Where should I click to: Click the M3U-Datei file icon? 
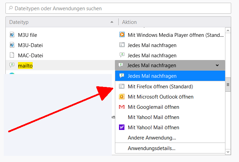point(12,45)
